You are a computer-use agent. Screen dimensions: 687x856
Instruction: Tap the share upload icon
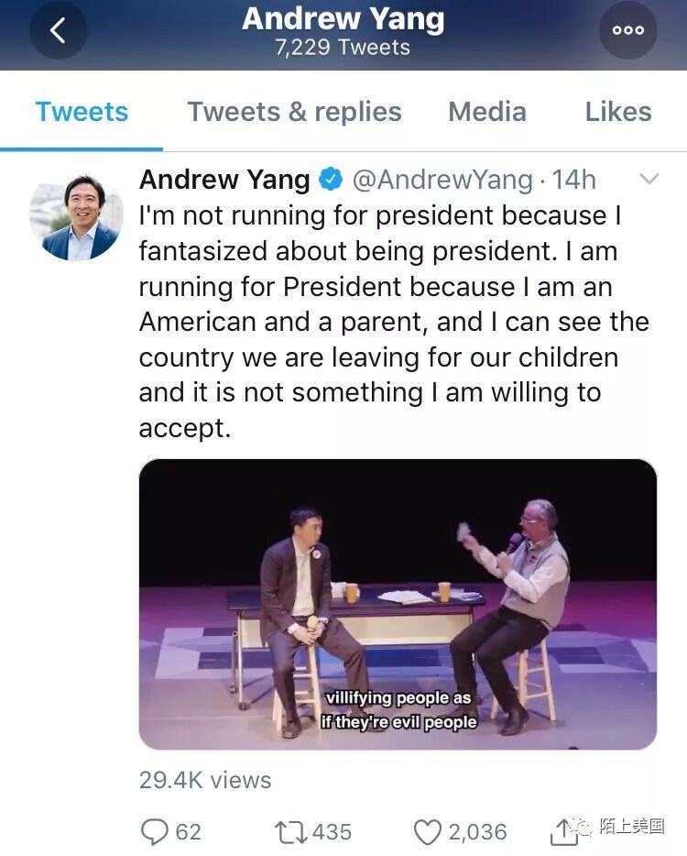[563, 831]
